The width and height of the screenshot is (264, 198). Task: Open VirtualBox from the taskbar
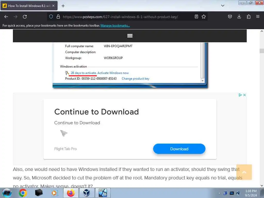click(86, 193)
